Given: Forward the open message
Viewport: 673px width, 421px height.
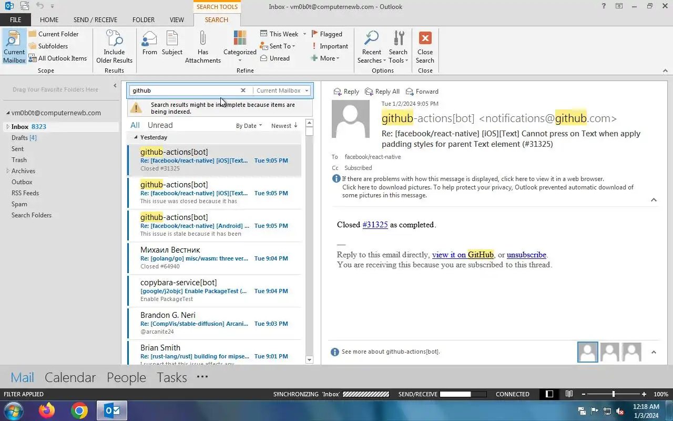Looking at the screenshot, I should coord(422,92).
